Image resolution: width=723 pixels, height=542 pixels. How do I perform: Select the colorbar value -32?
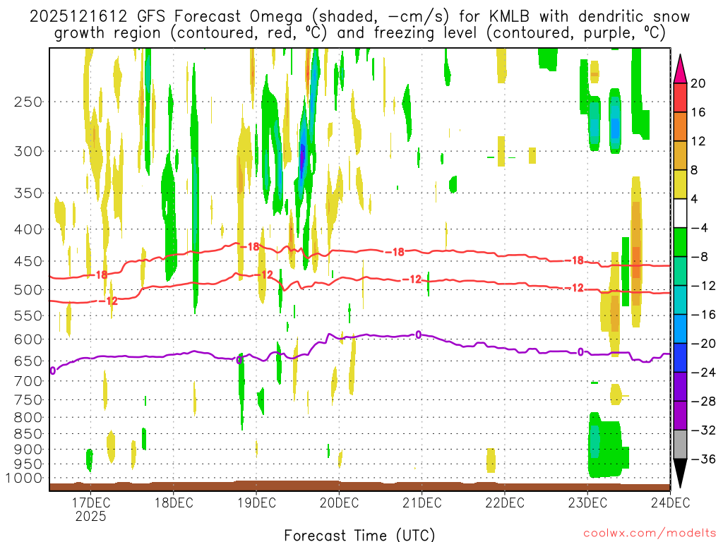(703, 430)
